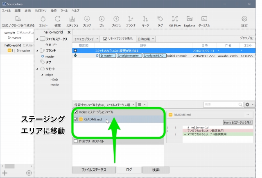Toggle the Show remote branches (リモートブランチを表示) checkbox
This screenshot has height=178, width=262.
tap(105, 39)
